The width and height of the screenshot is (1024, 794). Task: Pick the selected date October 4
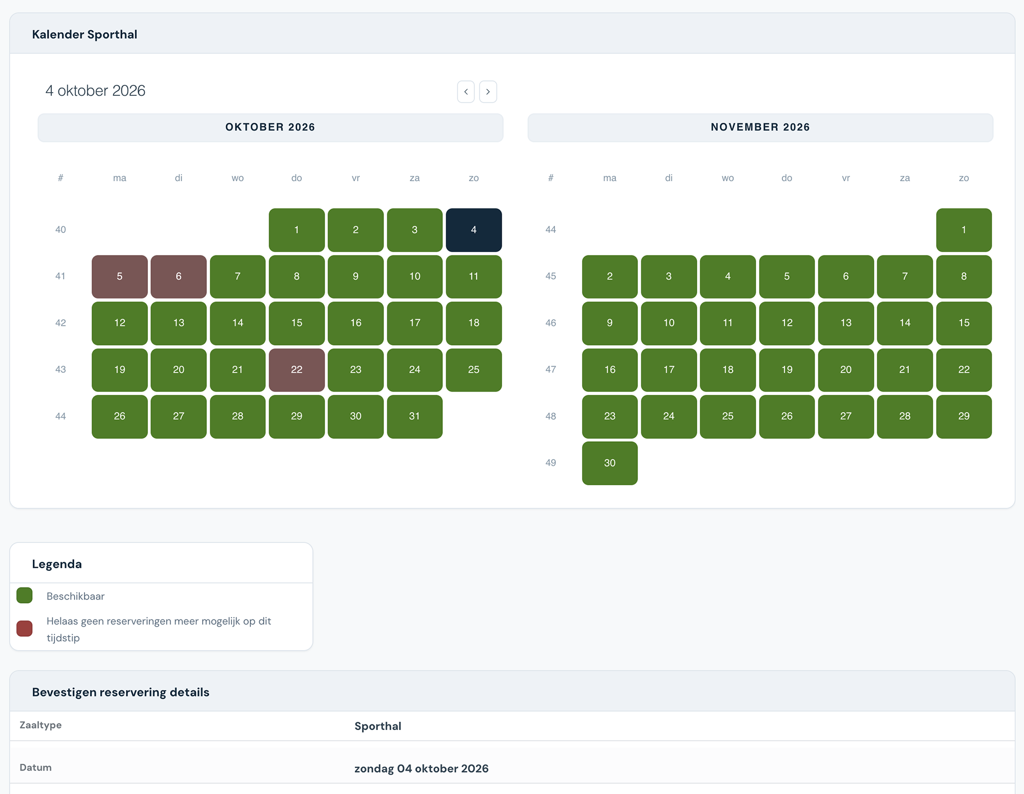click(x=474, y=230)
